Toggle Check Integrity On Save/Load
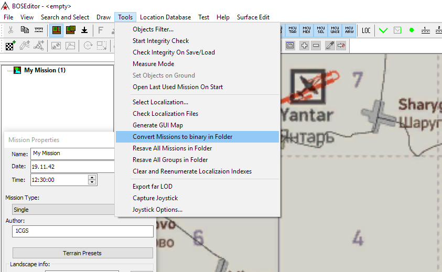The width and height of the screenshot is (442, 272). coord(197,52)
